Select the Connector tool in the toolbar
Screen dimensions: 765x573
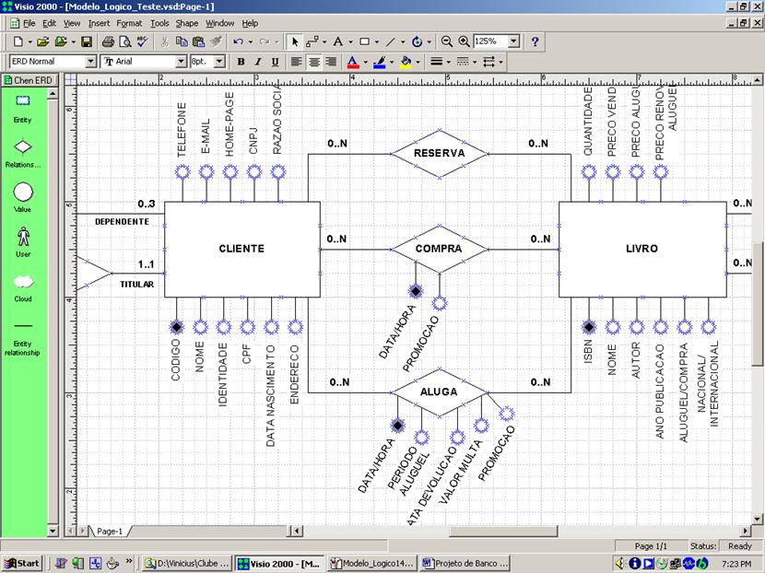click(312, 41)
